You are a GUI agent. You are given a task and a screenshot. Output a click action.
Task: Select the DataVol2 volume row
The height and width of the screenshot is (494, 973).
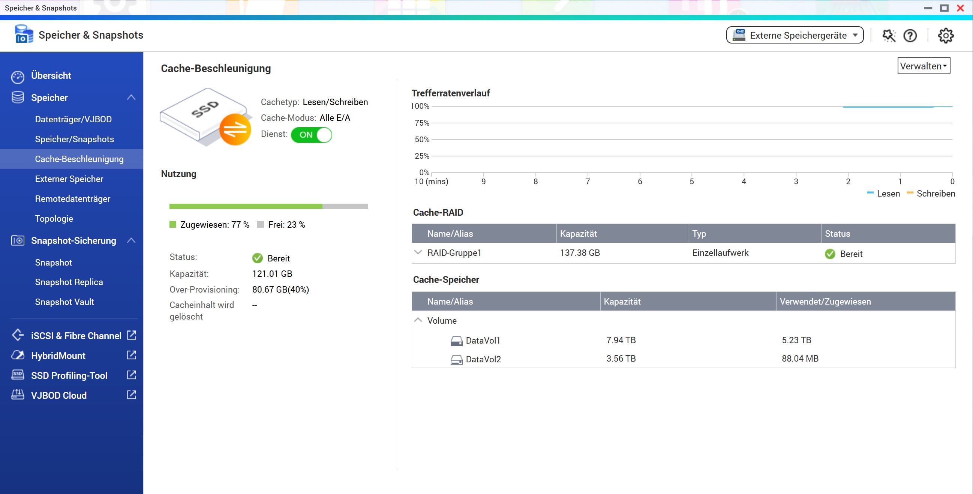pos(483,359)
